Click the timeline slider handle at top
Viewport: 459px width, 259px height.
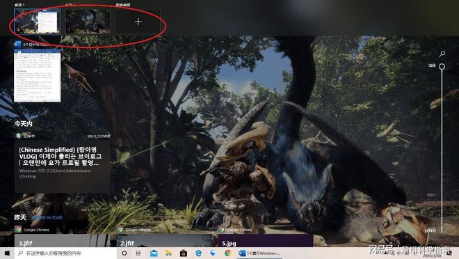coord(442,67)
